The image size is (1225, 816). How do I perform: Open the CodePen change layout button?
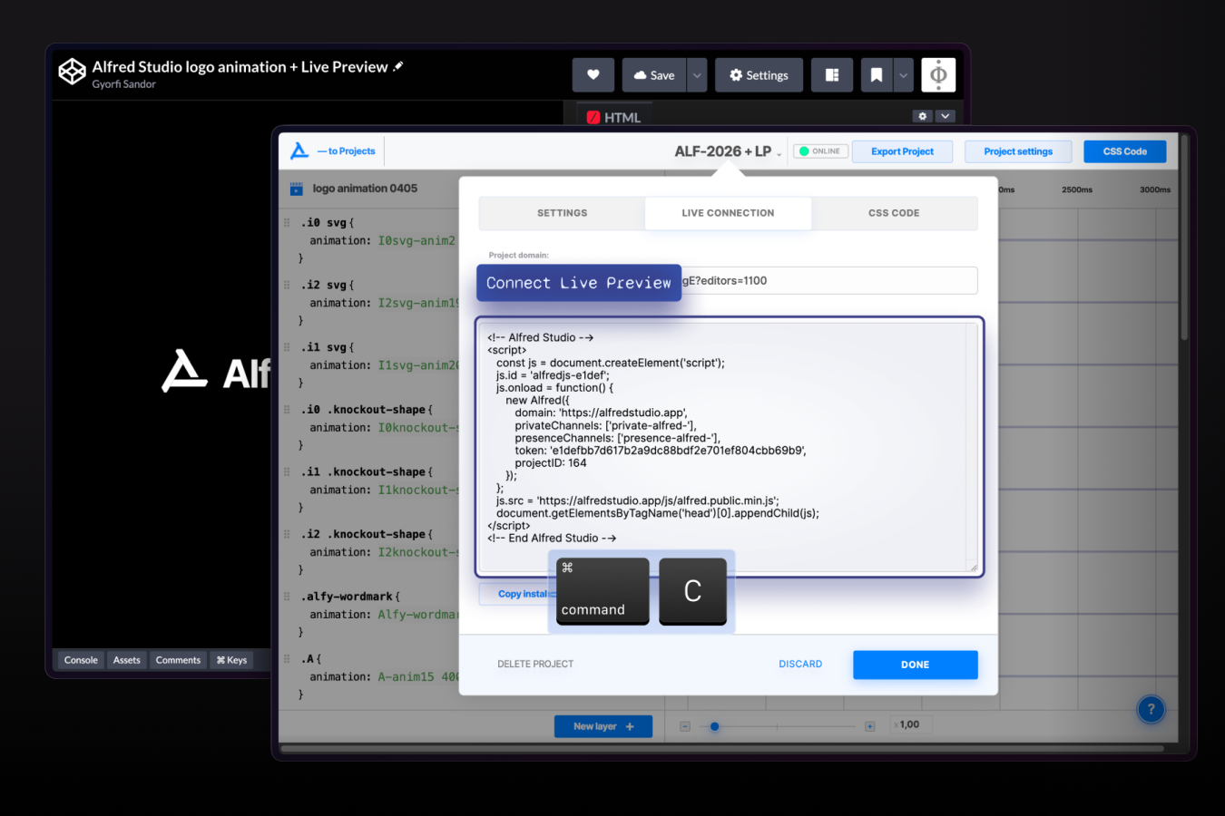(832, 75)
